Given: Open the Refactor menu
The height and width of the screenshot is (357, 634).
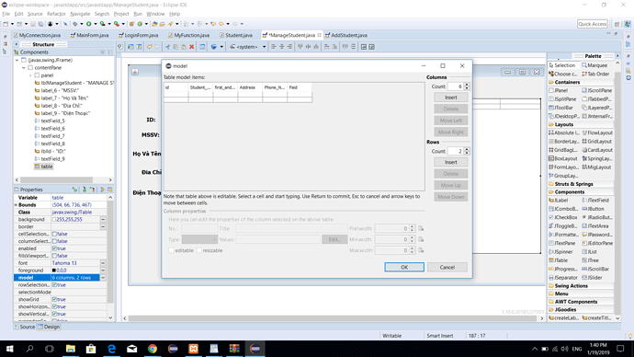Looking at the screenshot, I should pos(56,14).
